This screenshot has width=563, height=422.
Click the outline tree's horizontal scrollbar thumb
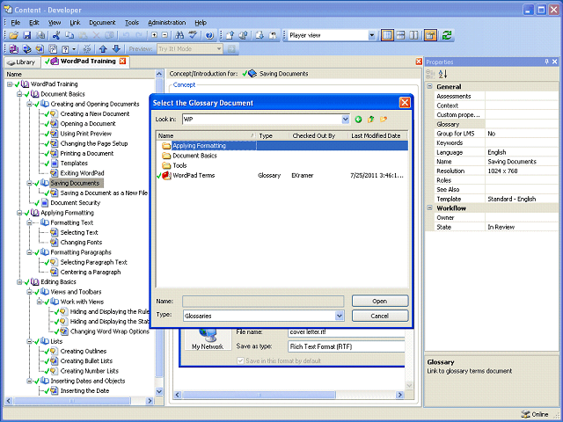tap(72, 401)
